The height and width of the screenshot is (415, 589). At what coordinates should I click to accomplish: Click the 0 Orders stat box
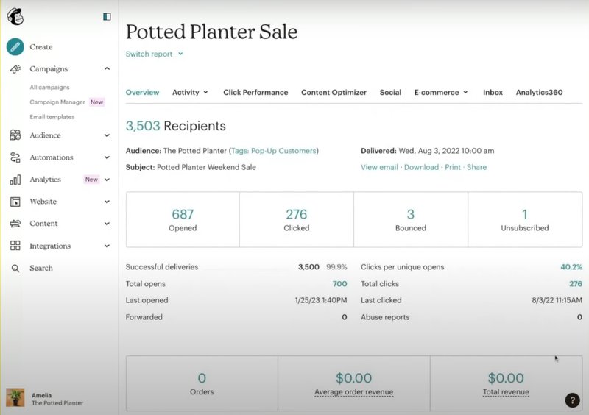click(202, 383)
